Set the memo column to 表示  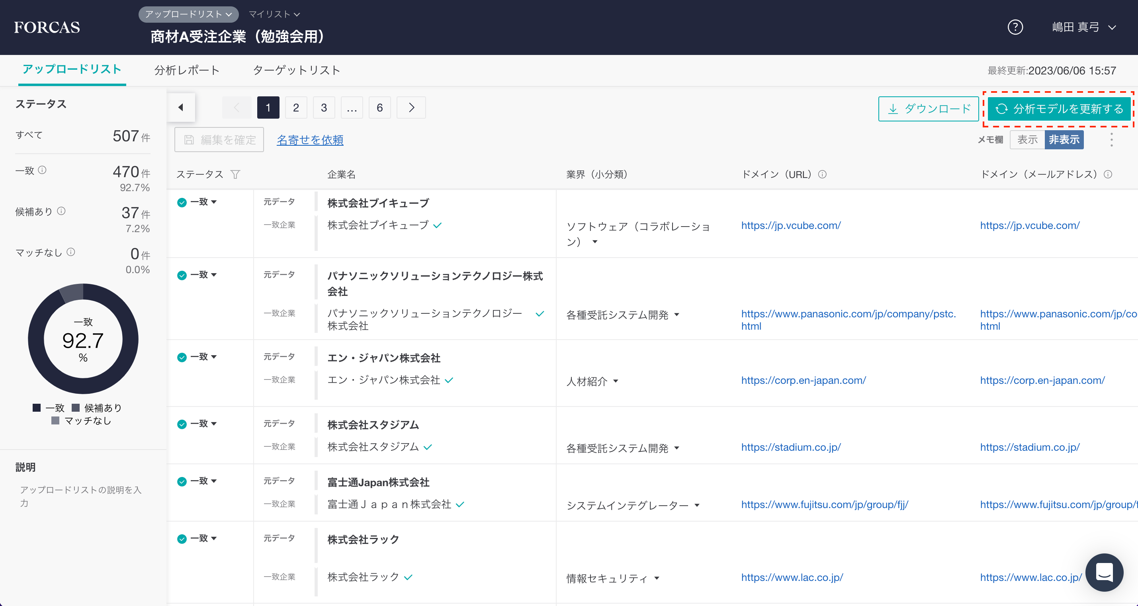pyautogui.click(x=1027, y=140)
